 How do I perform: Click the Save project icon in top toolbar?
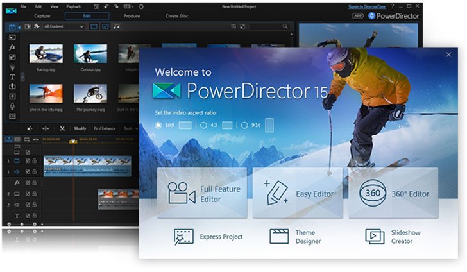tap(96, 6)
